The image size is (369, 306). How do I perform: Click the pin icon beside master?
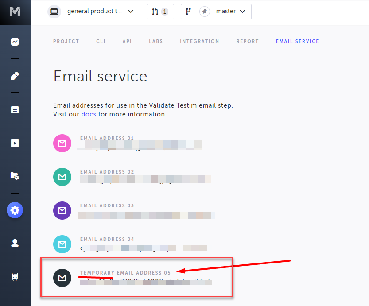point(205,11)
